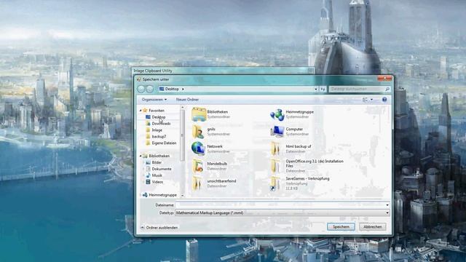Click the Abbrechen button
Screen dimensions: 466x262
pos(373,226)
